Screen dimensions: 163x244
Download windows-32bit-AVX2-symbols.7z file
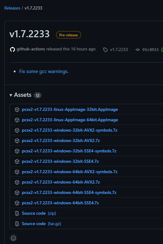(69, 130)
